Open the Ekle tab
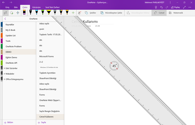This screenshot has width=195, height=125. (16, 7)
